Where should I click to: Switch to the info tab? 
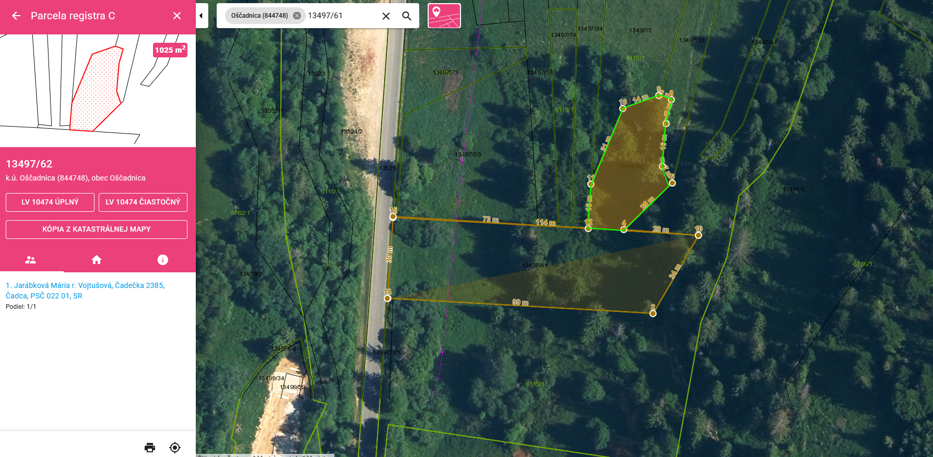163,260
